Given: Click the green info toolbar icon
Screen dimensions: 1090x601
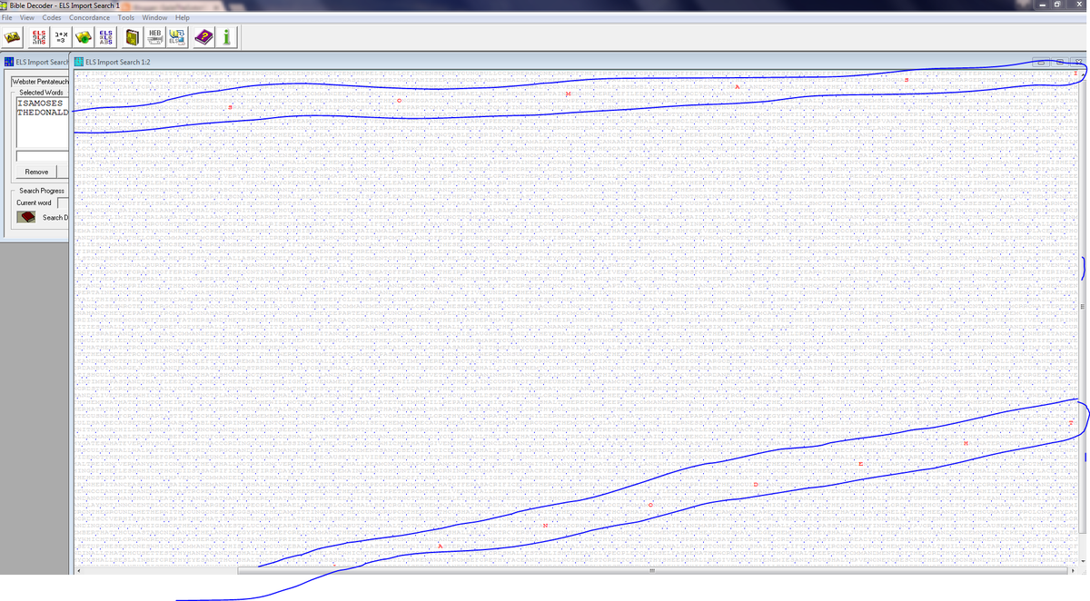Looking at the screenshot, I should [x=226, y=37].
